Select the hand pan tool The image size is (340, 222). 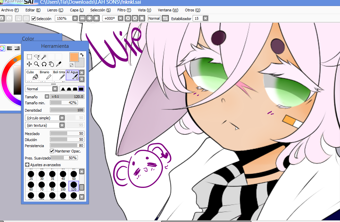pos(51,64)
